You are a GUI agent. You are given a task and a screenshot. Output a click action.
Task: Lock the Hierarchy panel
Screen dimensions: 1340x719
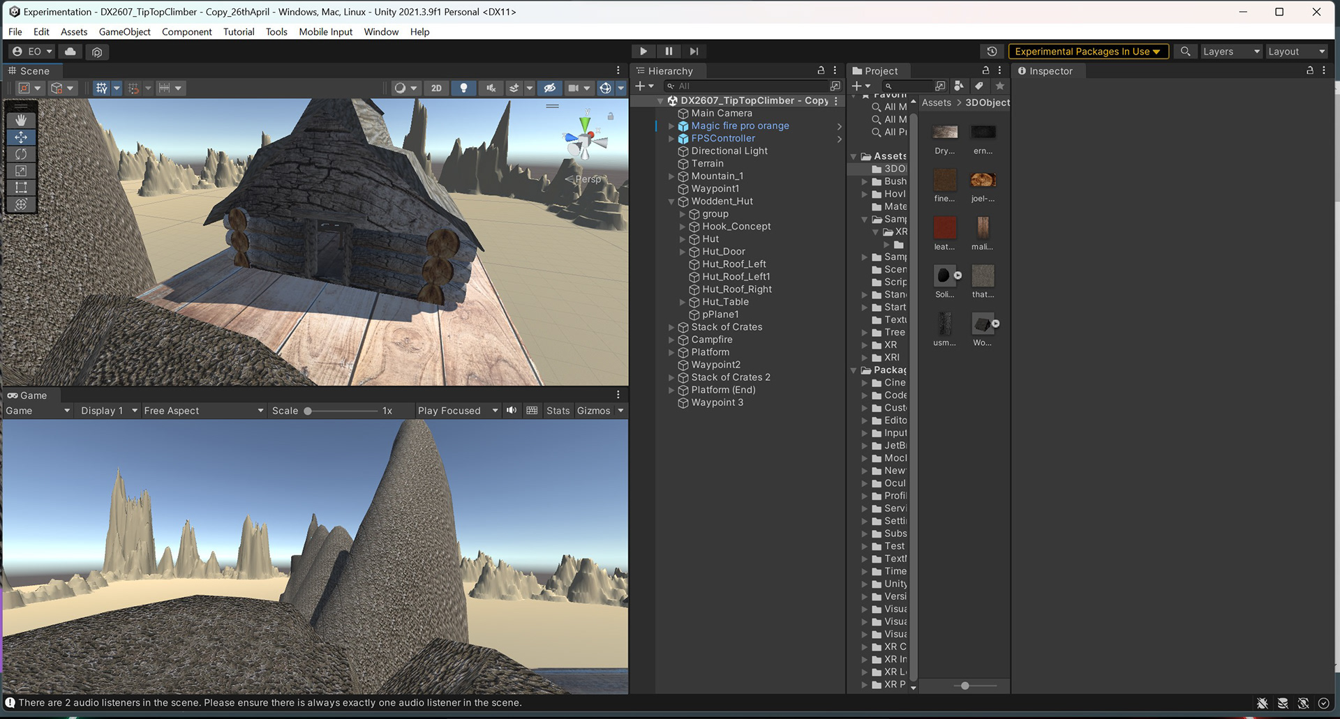[x=821, y=70]
